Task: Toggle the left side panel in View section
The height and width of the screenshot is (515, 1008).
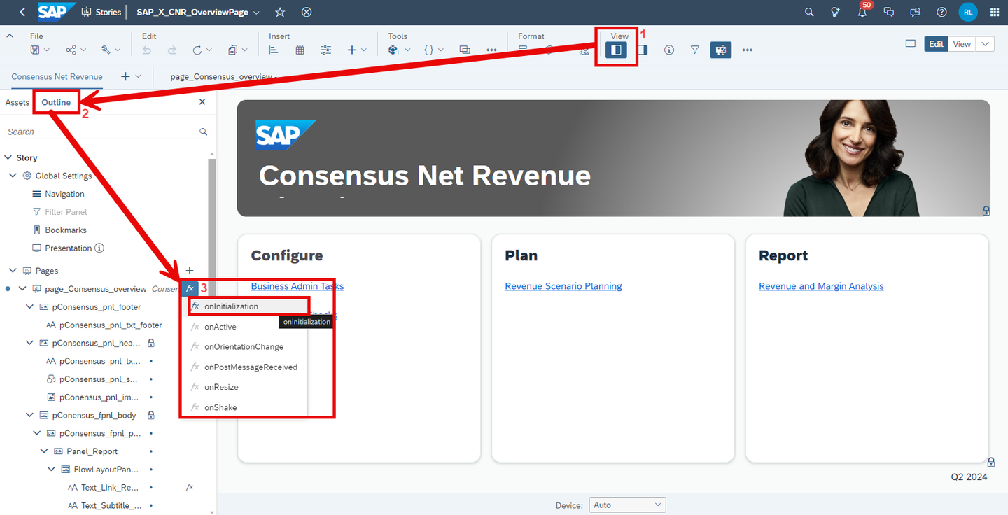Action: click(x=616, y=50)
